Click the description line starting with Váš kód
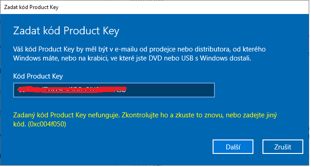The width and height of the screenshot is (311, 167). [x=139, y=49]
